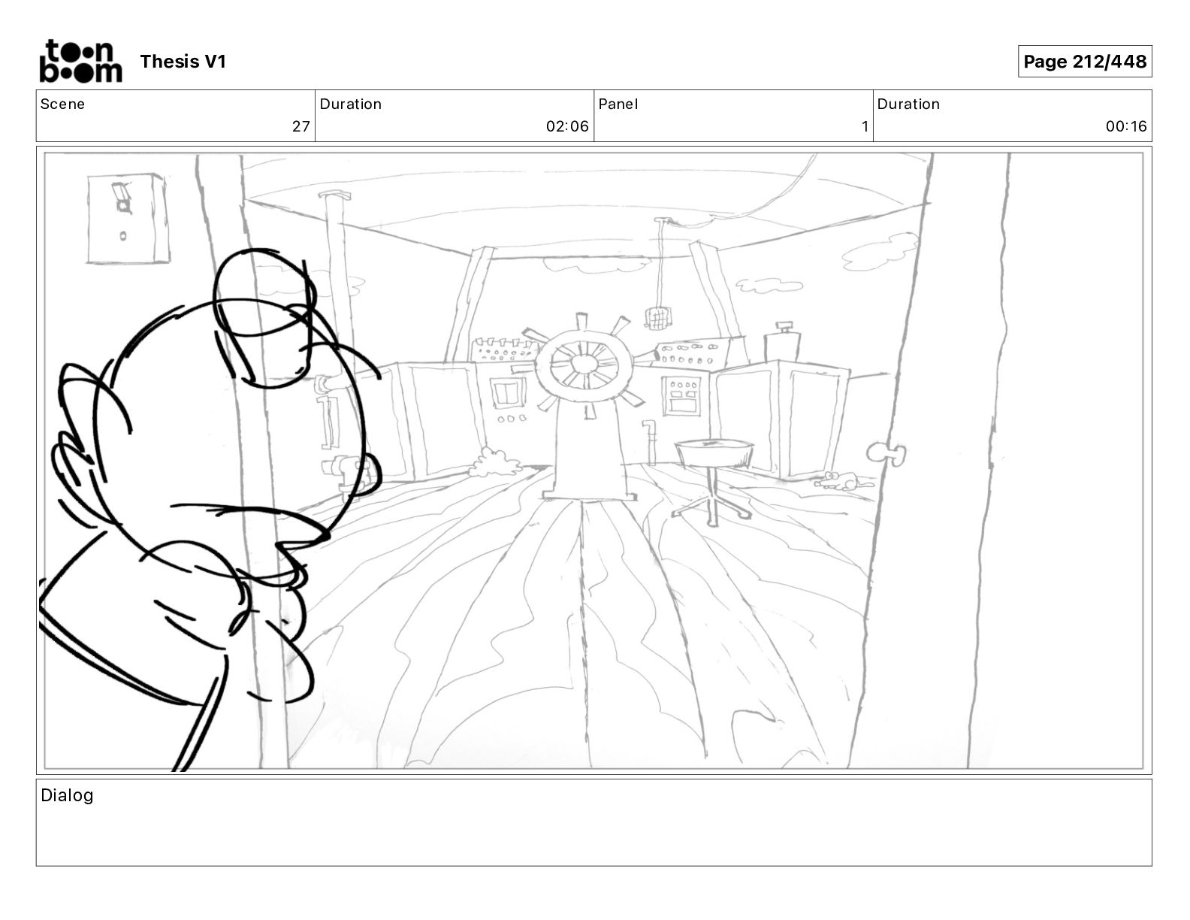Select the panel duration value '00:16'
Image resolution: width=1190 pixels, height=920 pixels.
tap(1126, 126)
